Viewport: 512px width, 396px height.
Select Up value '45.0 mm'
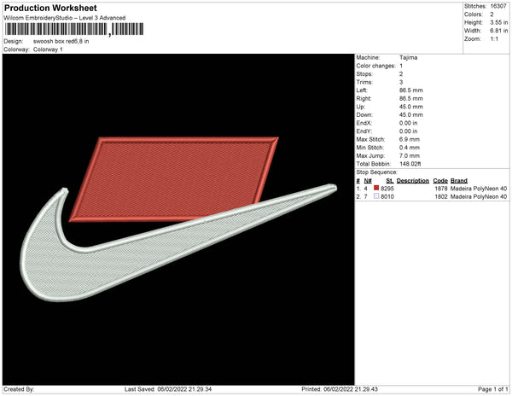[411, 107]
